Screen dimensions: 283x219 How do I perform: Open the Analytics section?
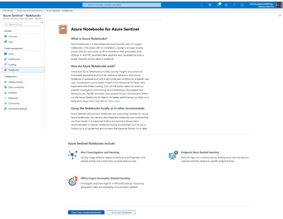tap(13, 93)
